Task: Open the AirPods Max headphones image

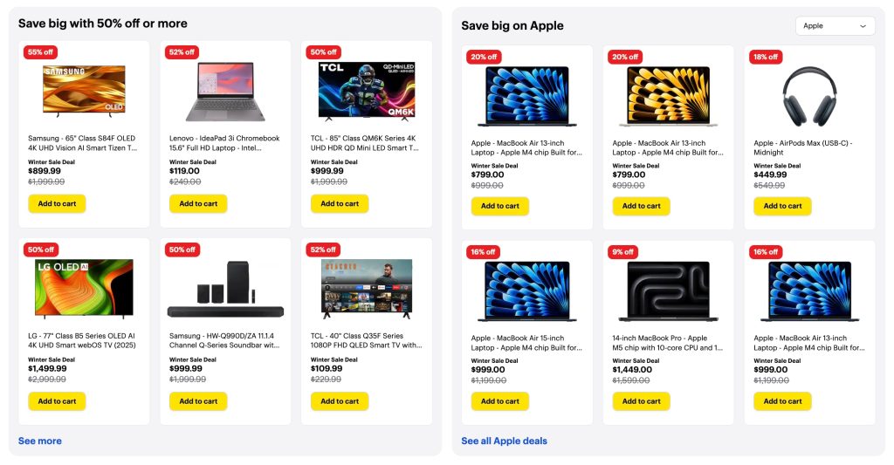Action: [809, 94]
